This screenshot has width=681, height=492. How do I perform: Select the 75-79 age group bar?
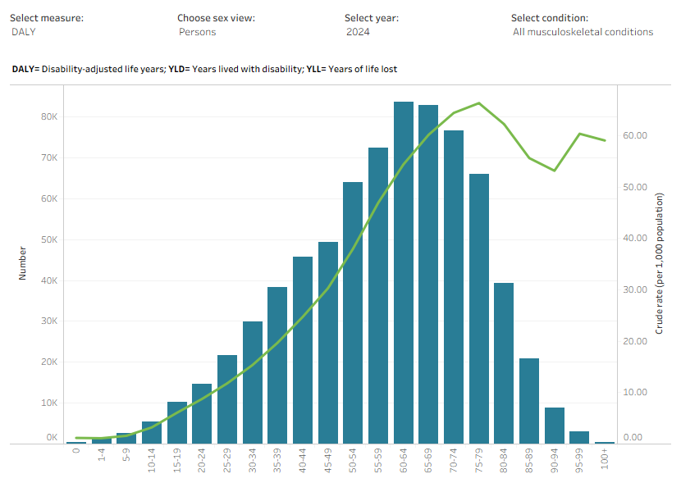tap(479, 309)
